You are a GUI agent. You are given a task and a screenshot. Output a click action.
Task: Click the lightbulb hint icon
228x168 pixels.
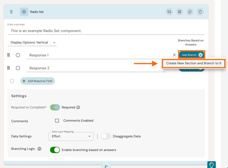pyautogui.click(x=211, y=165)
